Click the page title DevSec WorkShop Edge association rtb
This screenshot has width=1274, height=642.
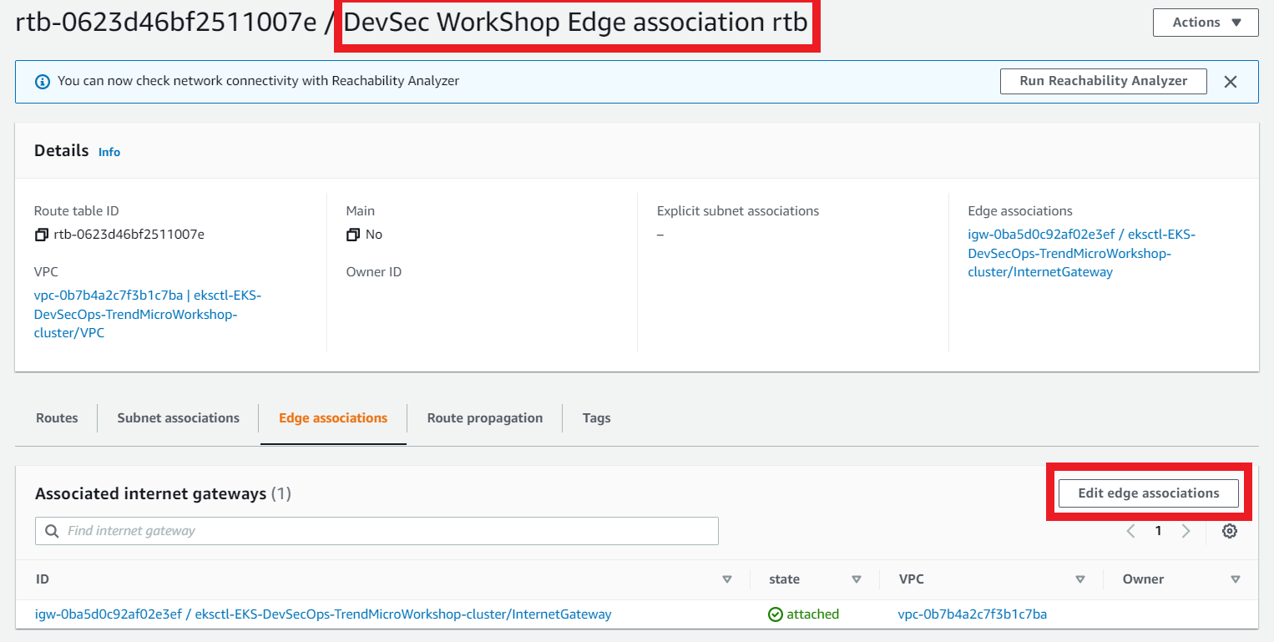click(576, 23)
